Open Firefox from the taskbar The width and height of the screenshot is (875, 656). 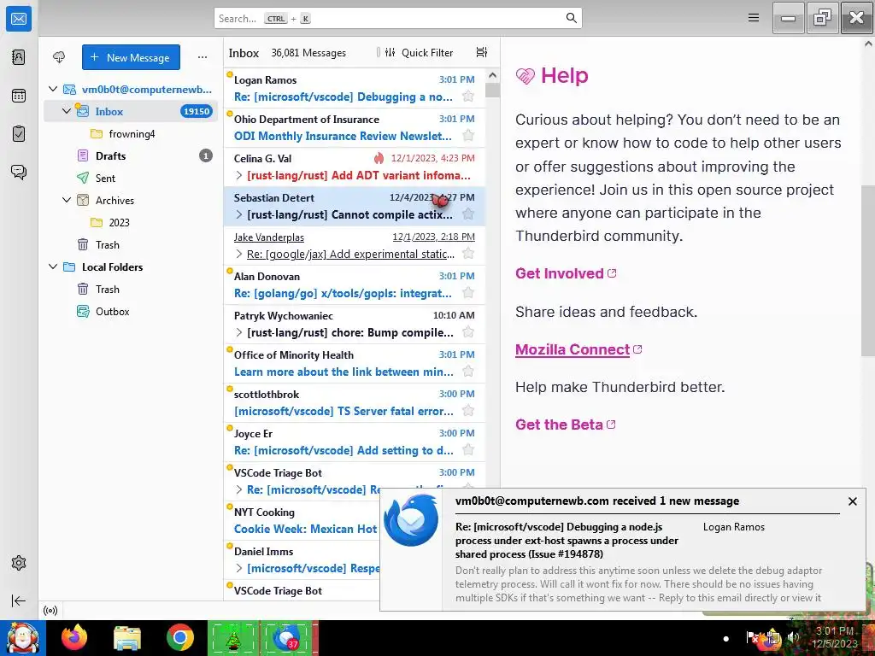coord(74,637)
